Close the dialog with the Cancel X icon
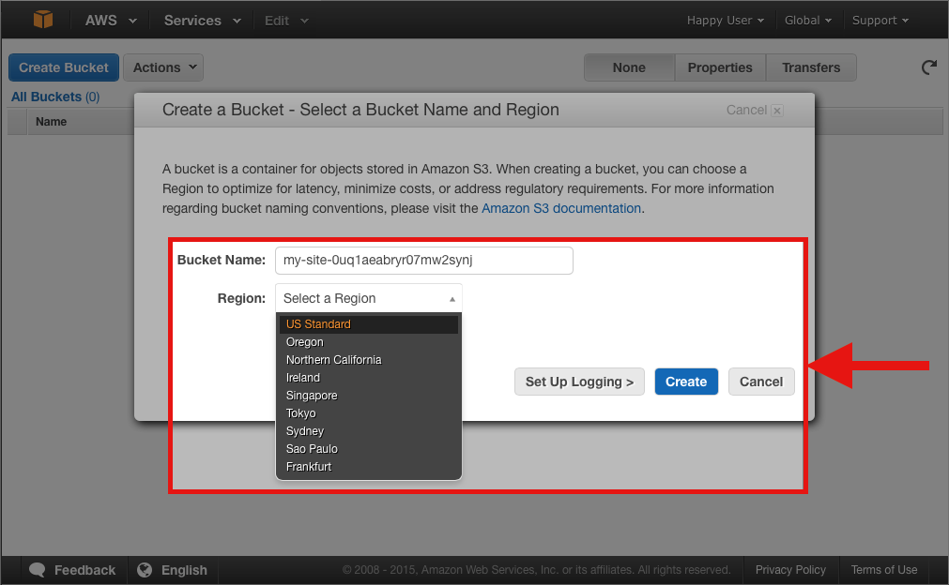 pyautogui.click(x=778, y=111)
